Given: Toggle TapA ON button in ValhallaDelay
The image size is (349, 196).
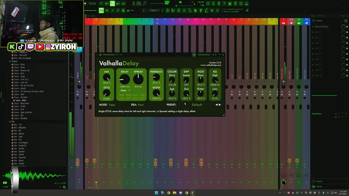Looking at the screenshot, I should pyautogui.click(x=121, y=98).
